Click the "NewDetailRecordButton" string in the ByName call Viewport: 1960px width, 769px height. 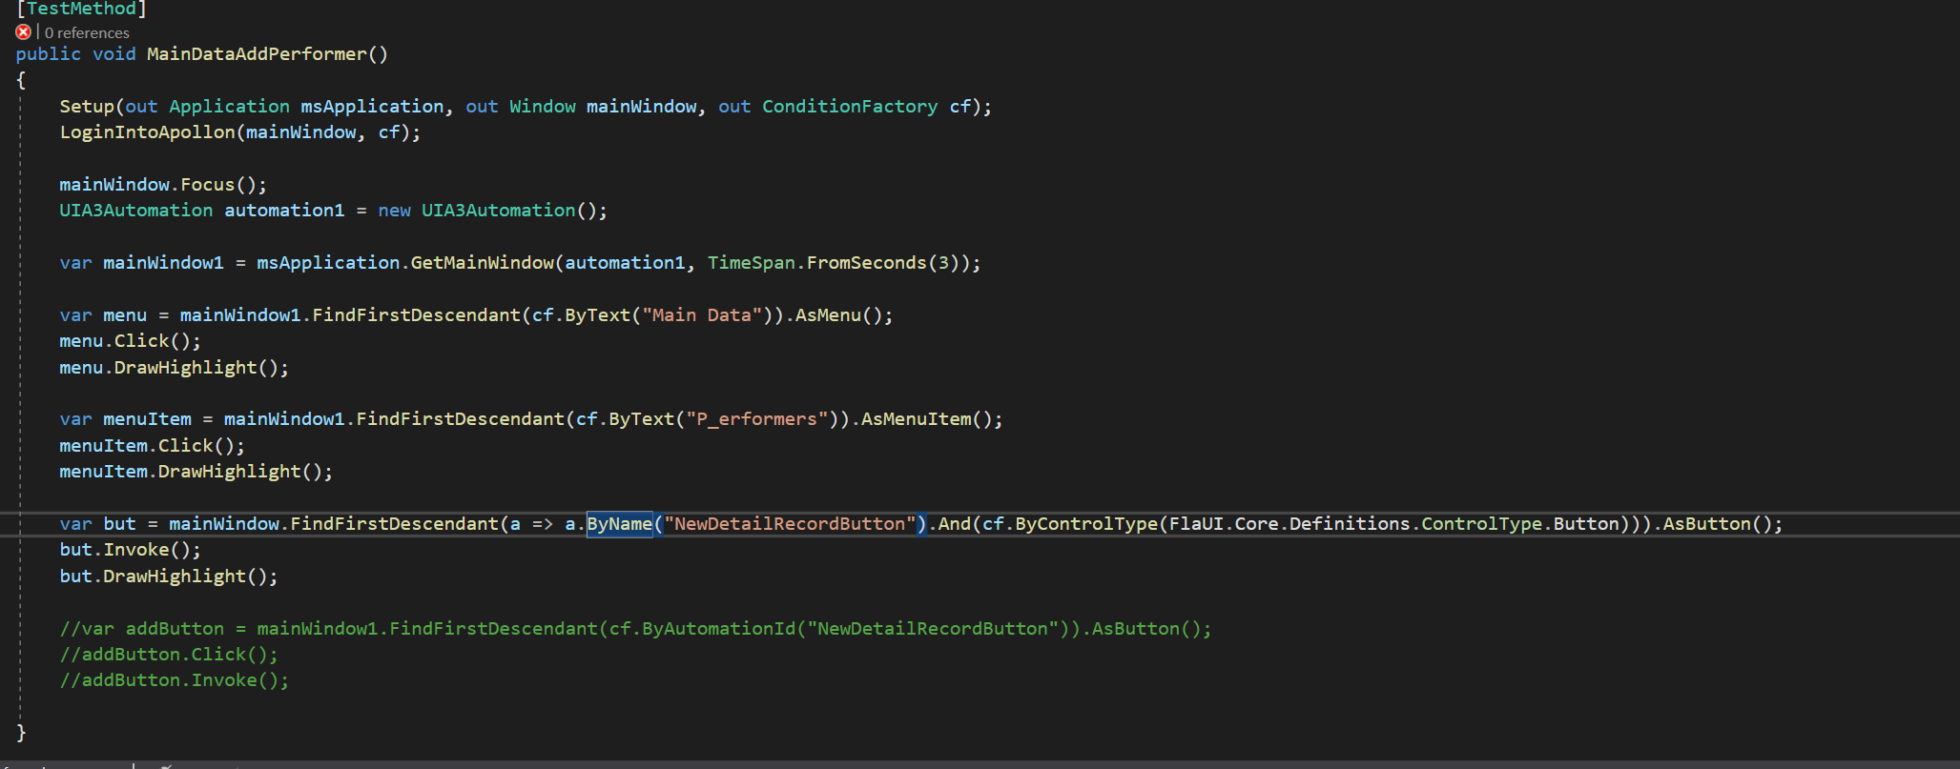click(x=790, y=524)
